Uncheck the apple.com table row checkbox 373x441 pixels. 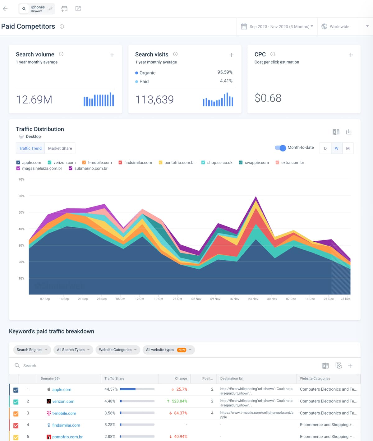16,390
